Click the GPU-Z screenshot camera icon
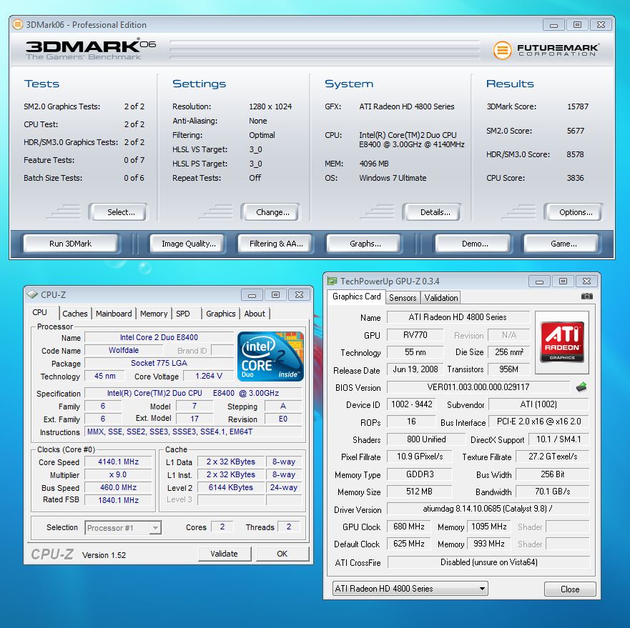 [x=586, y=296]
